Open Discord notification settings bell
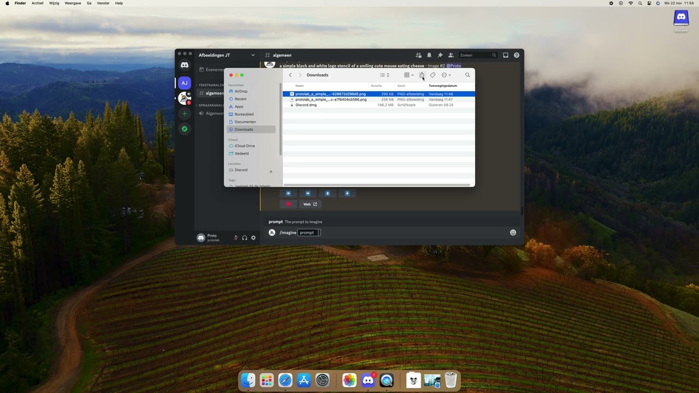Viewport: 699px width, 393px height. click(429, 55)
